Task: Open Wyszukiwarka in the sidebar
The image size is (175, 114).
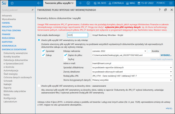Action: (x=9, y=19)
